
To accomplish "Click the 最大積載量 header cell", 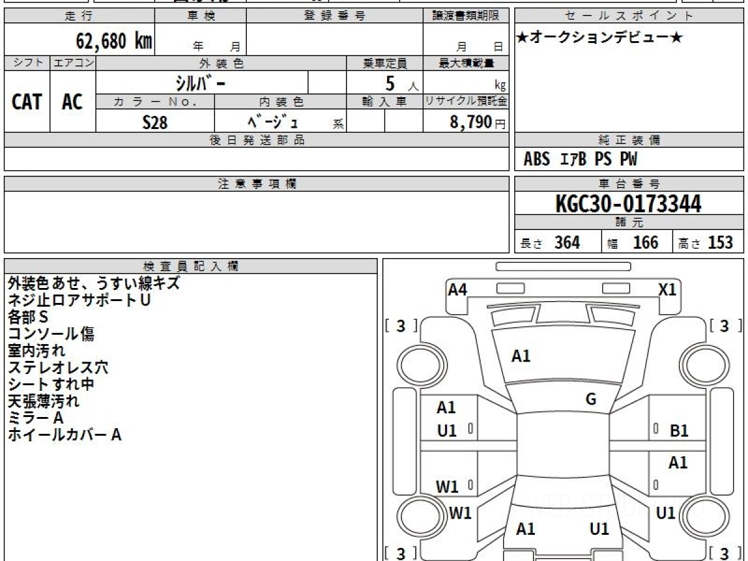I will point(466,63).
